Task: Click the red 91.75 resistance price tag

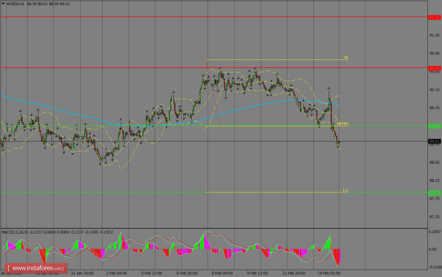Action: click(x=434, y=17)
